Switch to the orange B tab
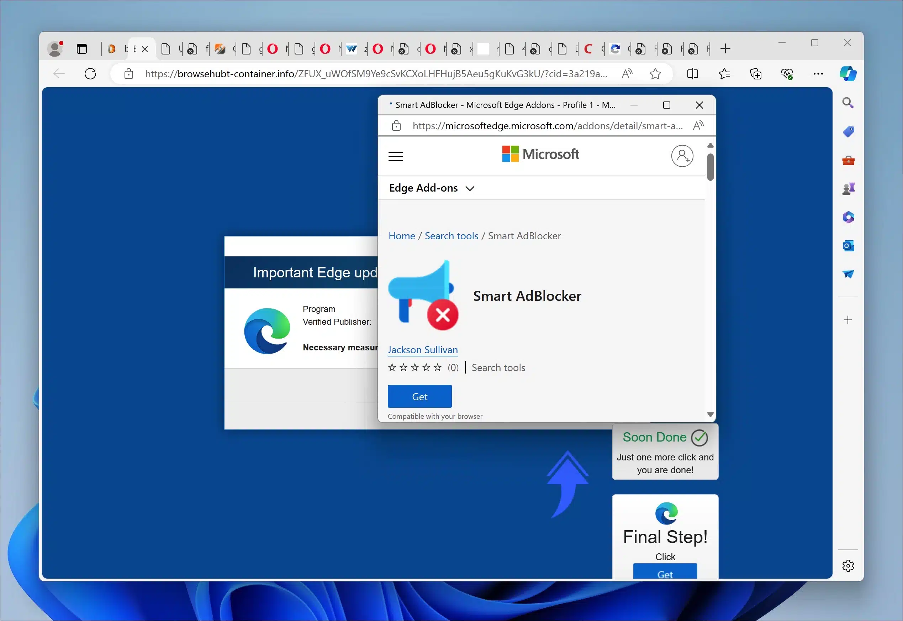903x621 pixels. coord(112,49)
